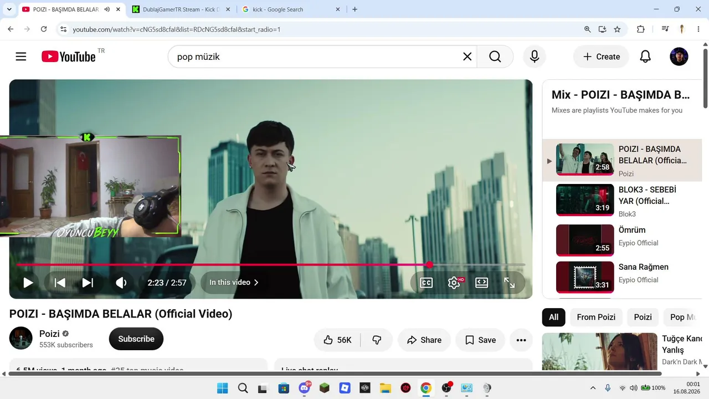Reload the current page
This screenshot has height=399, width=709.
[44, 29]
